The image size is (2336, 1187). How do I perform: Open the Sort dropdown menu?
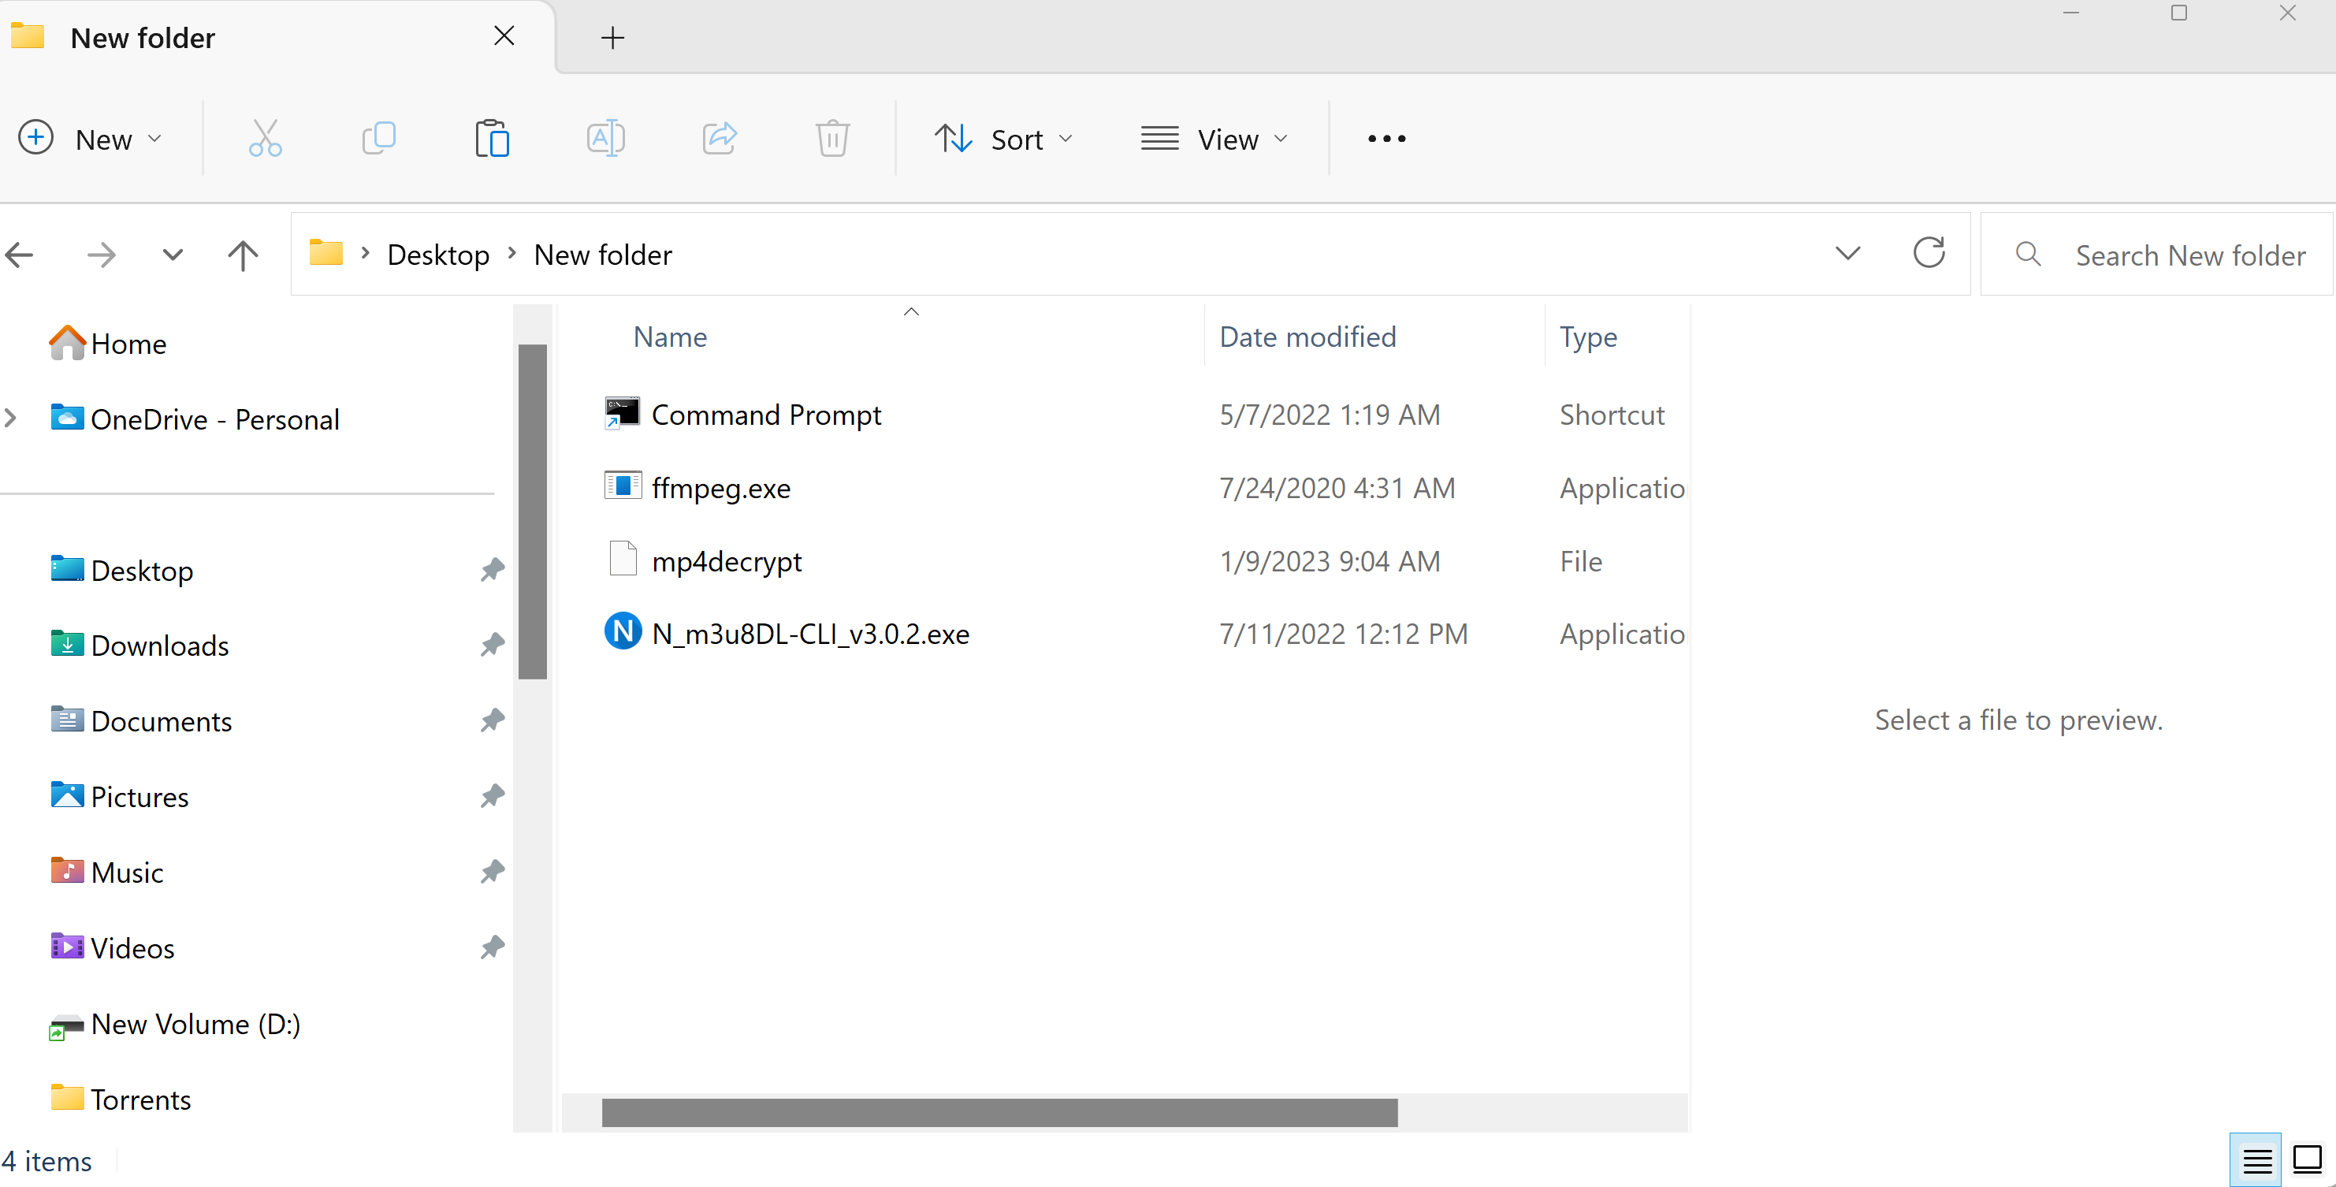pos(1004,139)
